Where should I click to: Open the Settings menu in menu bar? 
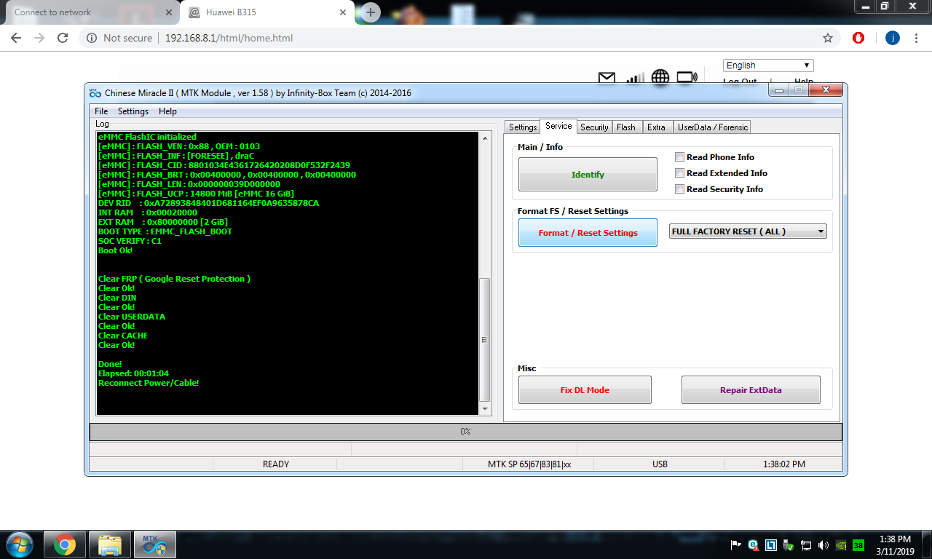coord(133,111)
